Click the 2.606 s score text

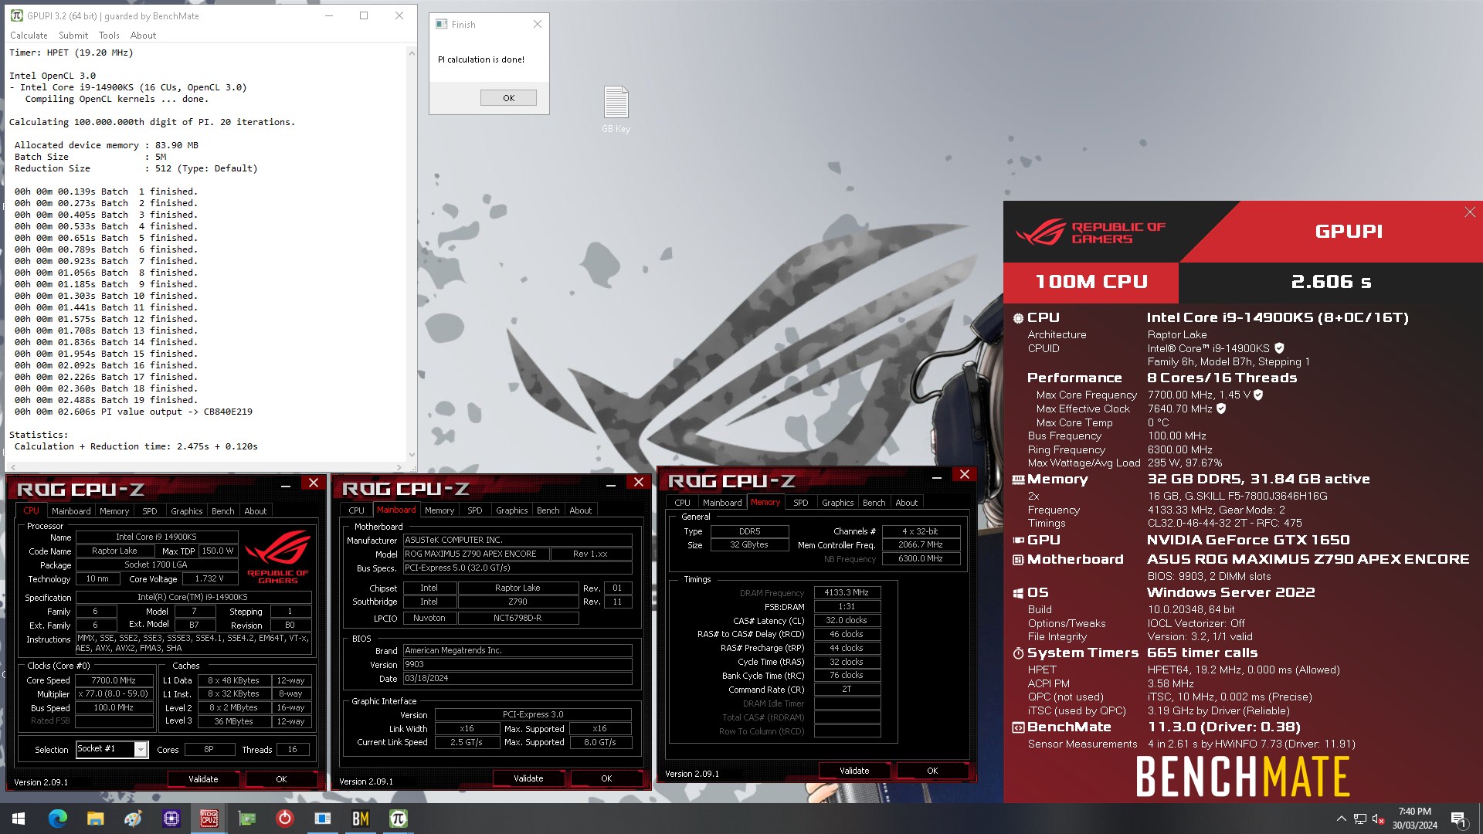pos(1331,282)
